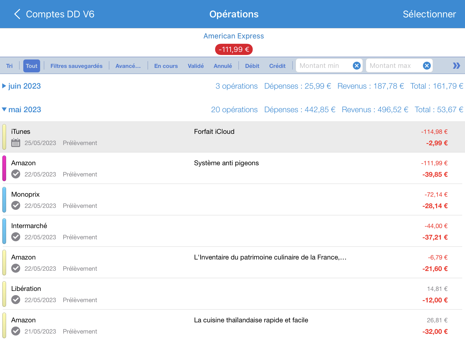Show only Débit operations
Image resolution: width=465 pixels, height=340 pixels.
click(x=252, y=66)
